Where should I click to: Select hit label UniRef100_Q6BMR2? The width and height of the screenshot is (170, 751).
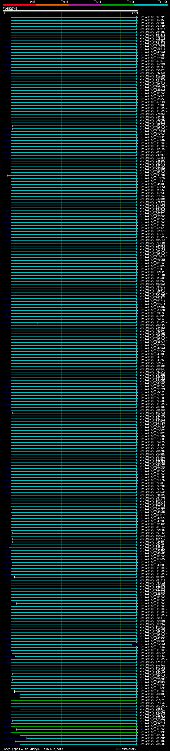[152, 316]
